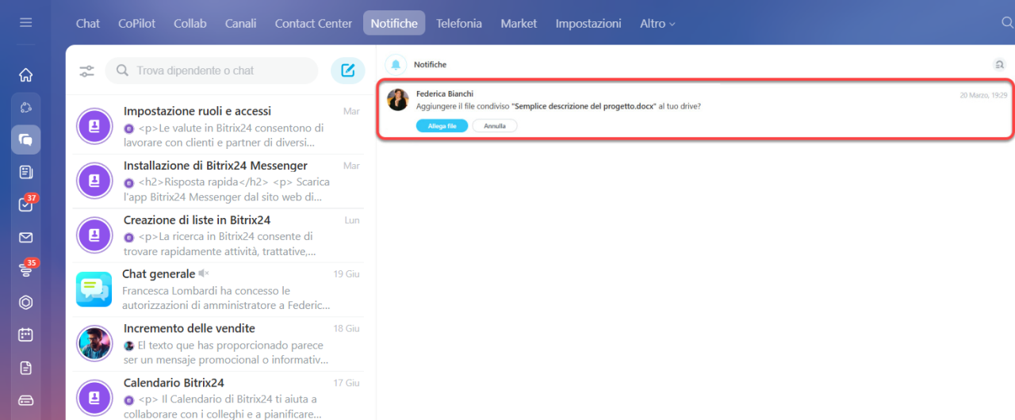Open the CoPilot sidebar icon

(25, 107)
